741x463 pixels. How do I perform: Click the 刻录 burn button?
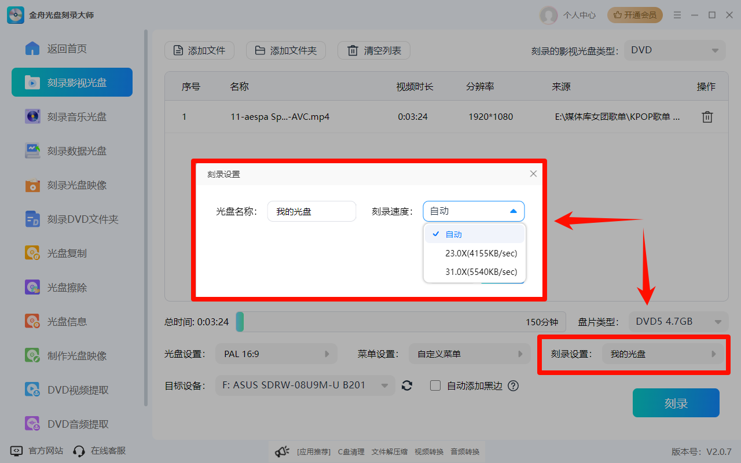coord(676,403)
